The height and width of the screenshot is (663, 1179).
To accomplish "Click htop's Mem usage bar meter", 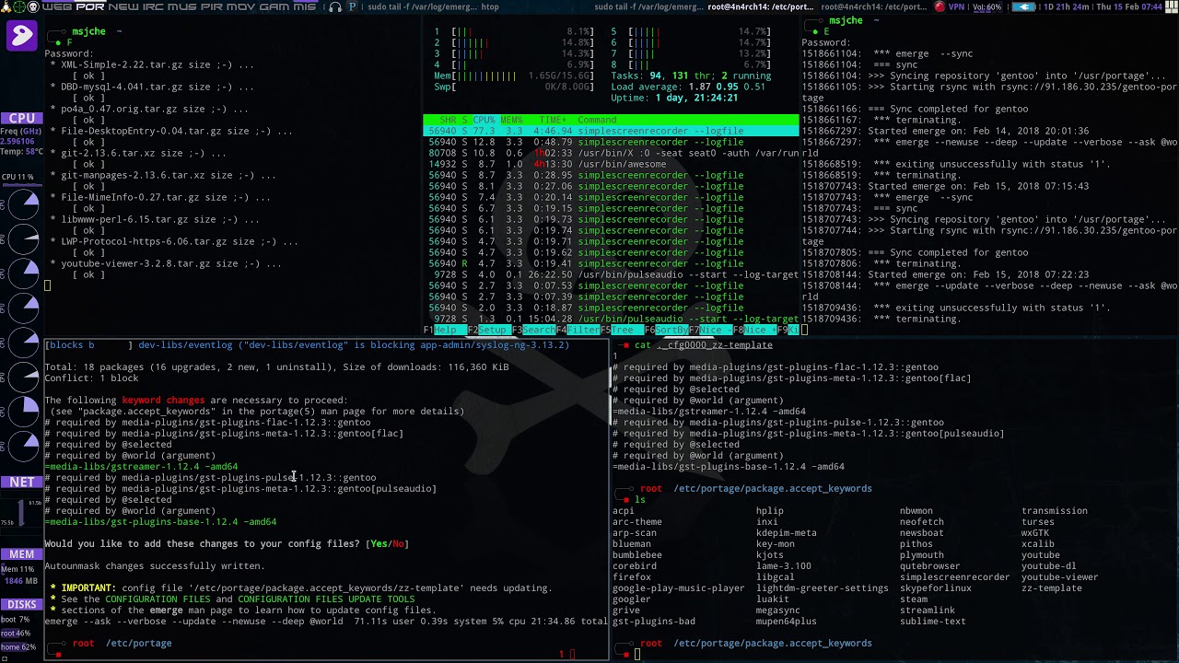I will click(x=514, y=76).
